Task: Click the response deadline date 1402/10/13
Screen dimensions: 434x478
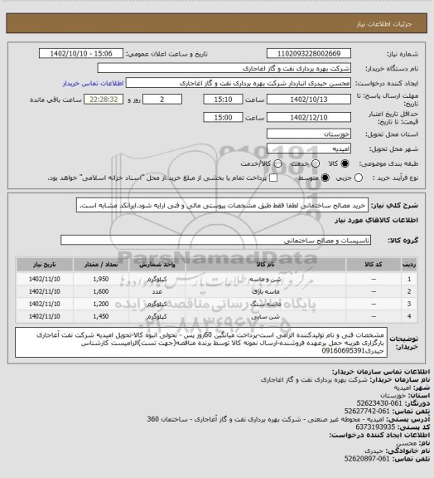Action: pos(309,100)
